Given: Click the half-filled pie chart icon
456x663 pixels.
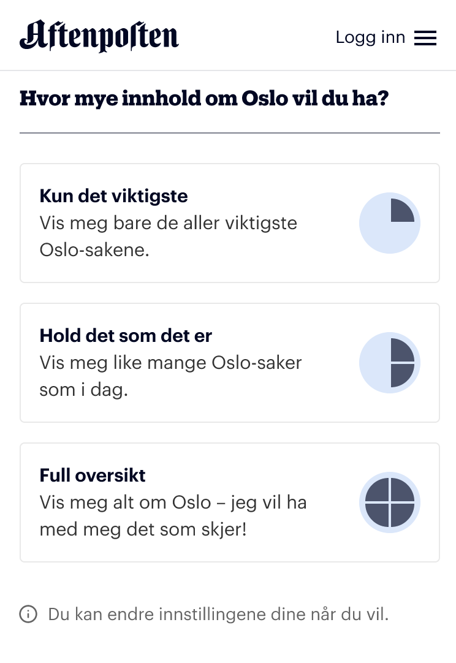Looking at the screenshot, I should click(390, 363).
